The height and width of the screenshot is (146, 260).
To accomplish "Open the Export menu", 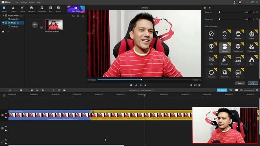I will [x=32, y=2].
